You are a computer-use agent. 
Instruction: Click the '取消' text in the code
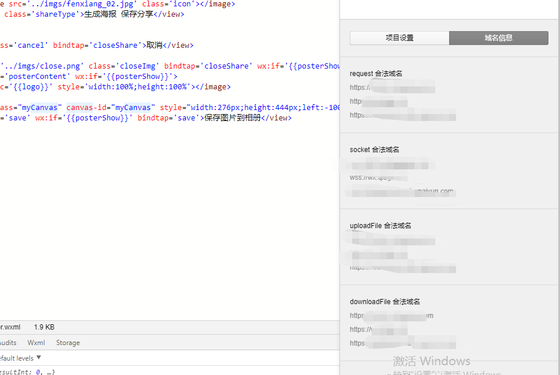pyautogui.click(x=155, y=46)
